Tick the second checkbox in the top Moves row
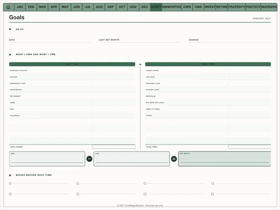This screenshot has width=280, height=210. [77, 183]
